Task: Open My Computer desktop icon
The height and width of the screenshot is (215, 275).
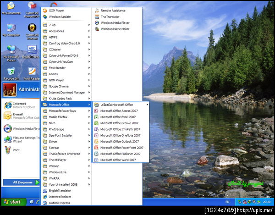Action: click(x=11, y=30)
